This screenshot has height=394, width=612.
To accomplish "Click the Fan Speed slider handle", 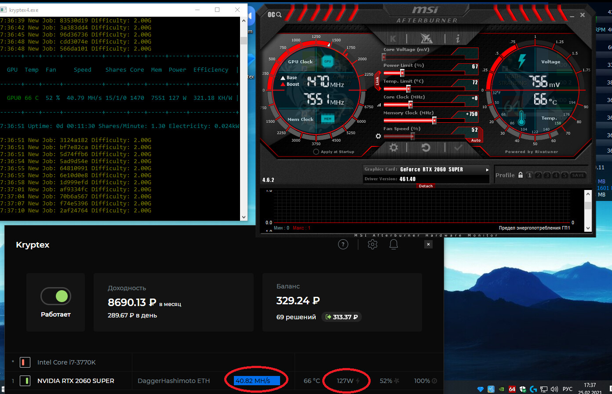I will (412, 136).
